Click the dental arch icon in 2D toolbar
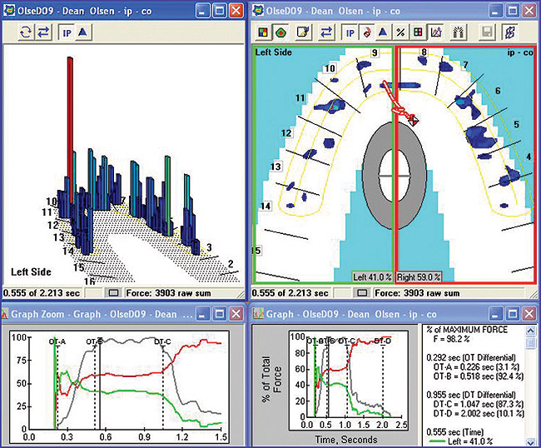Viewport: 541px width, 448px height. (x=456, y=32)
